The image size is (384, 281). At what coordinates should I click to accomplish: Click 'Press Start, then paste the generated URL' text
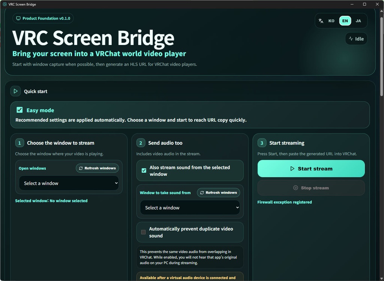pos(307,154)
